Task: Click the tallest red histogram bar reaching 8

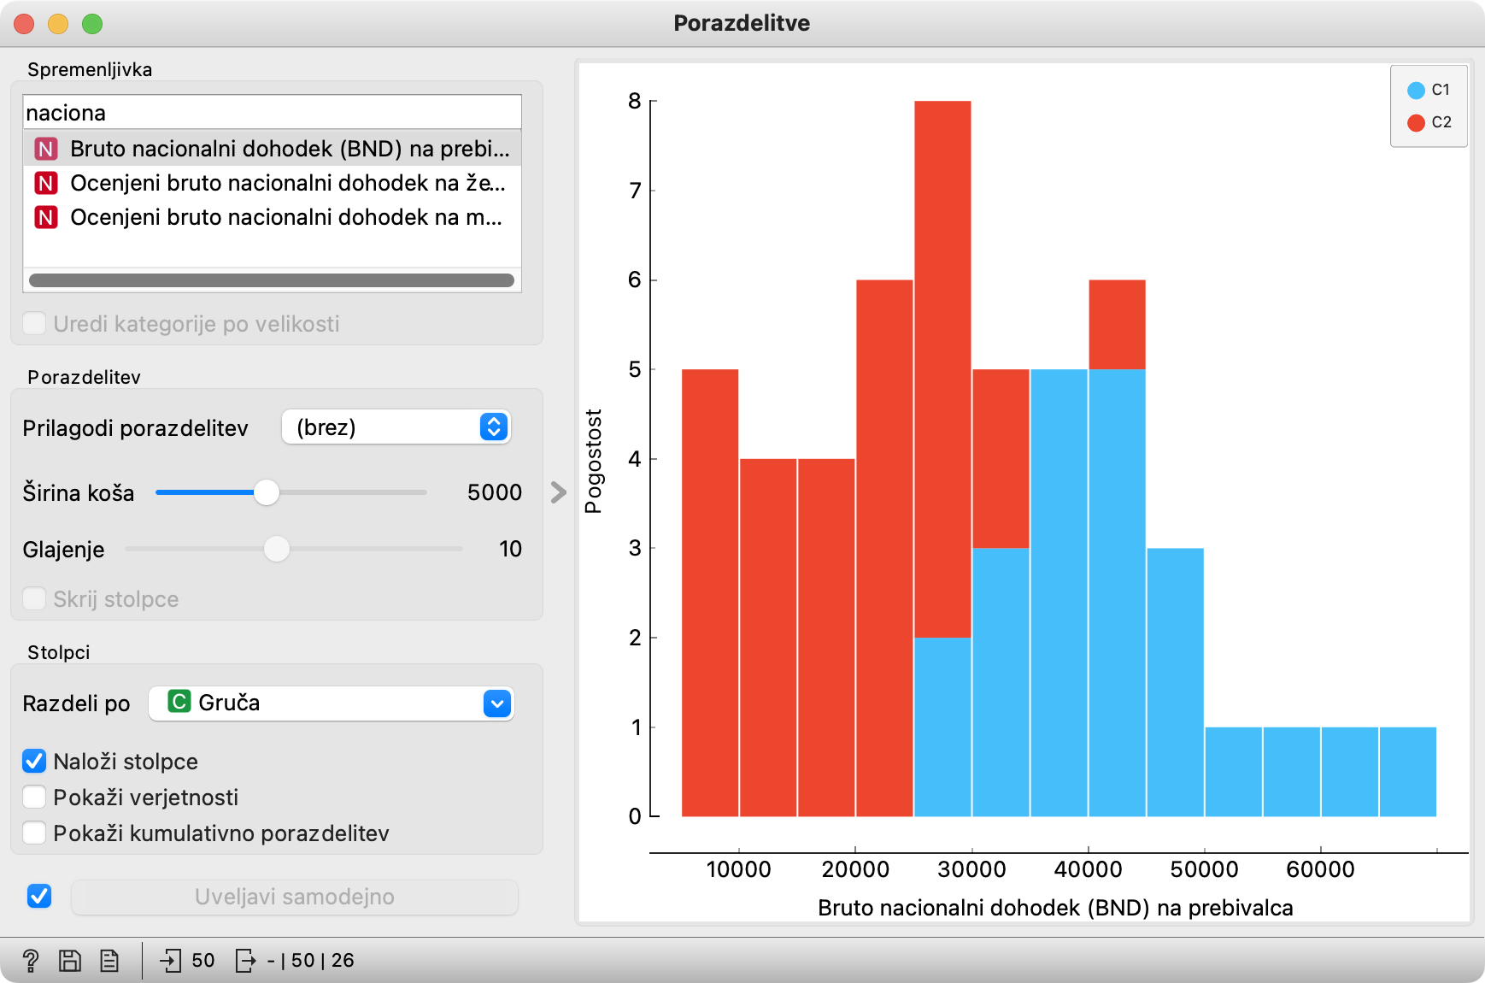Action: pos(942,369)
